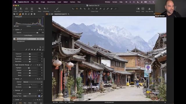Open the Histogram panel options menu
The height and width of the screenshot is (104, 186).
[x=43, y=17]
